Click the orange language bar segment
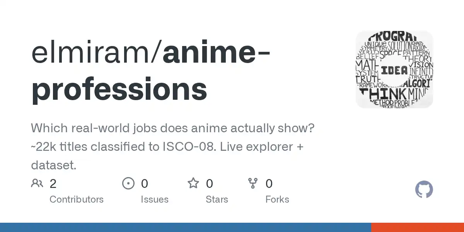464x232 pixels. (418, 227)
